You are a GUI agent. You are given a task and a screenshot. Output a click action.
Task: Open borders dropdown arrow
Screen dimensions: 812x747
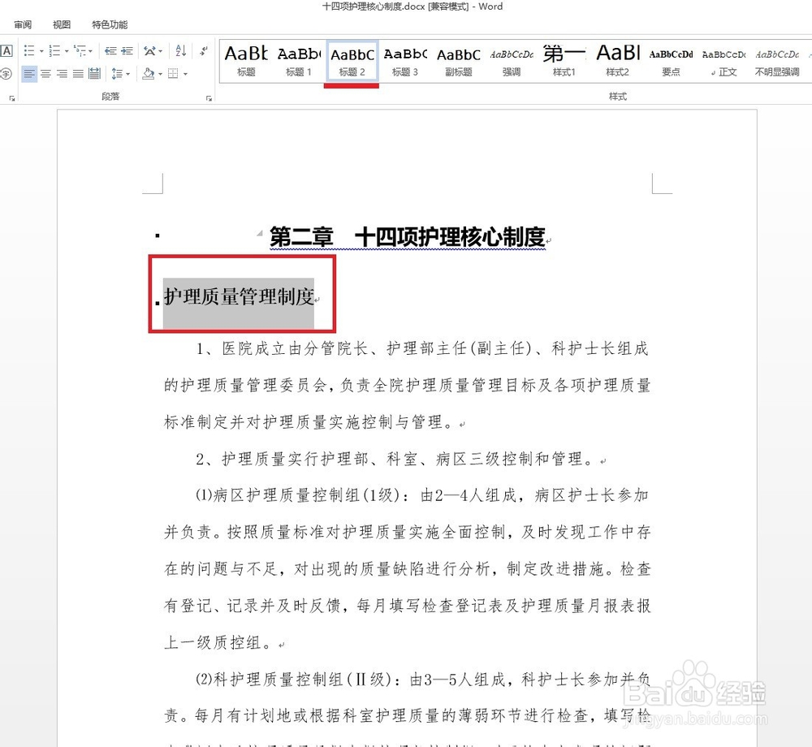[185, 74]
